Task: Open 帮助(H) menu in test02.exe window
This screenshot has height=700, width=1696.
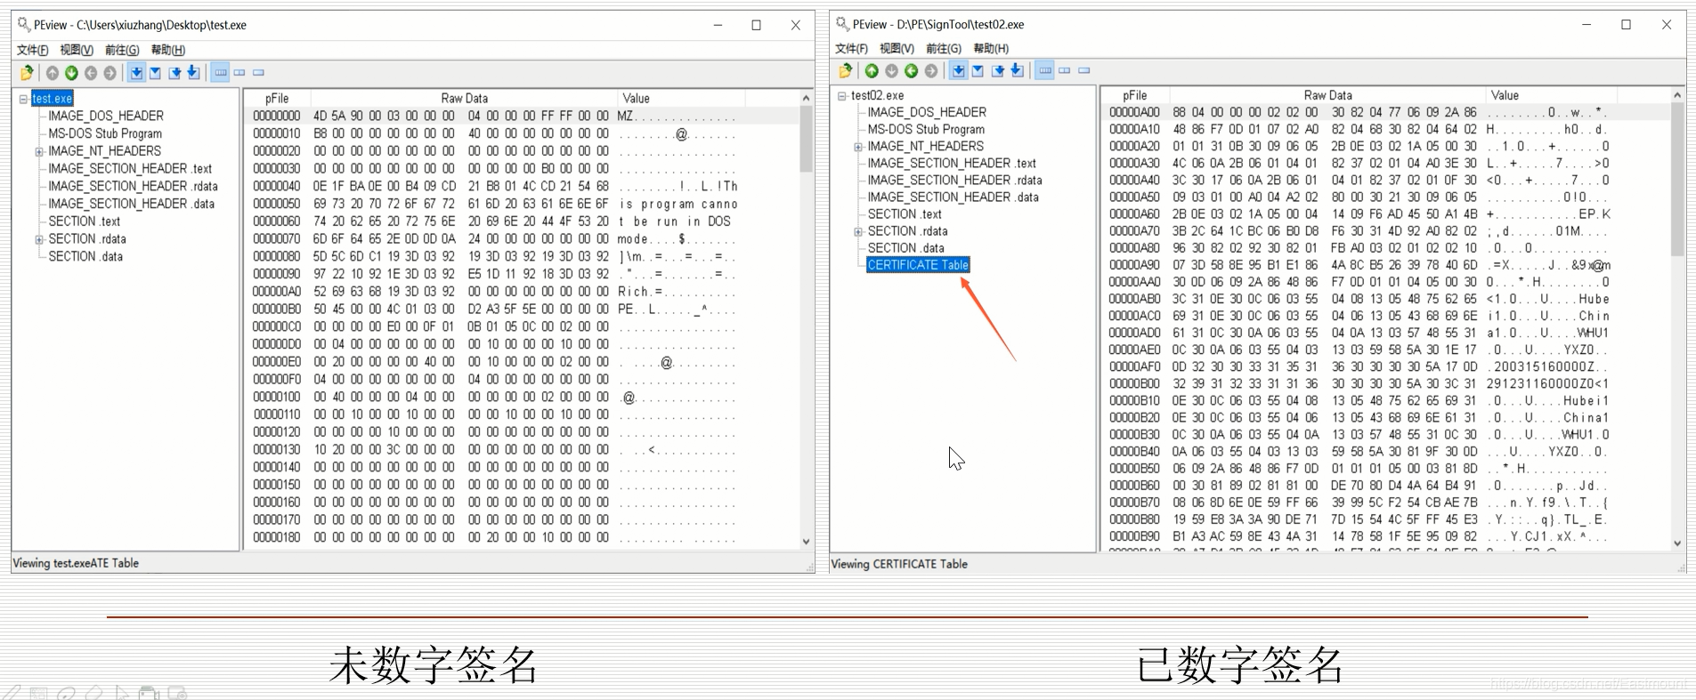Action: (991, 48)
